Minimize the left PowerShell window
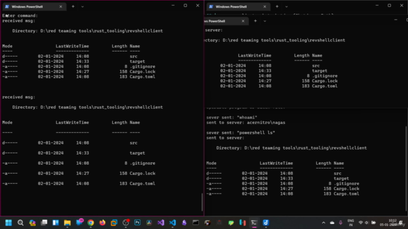The width and height of the screenshot is (408, 229). click(173, 6)
